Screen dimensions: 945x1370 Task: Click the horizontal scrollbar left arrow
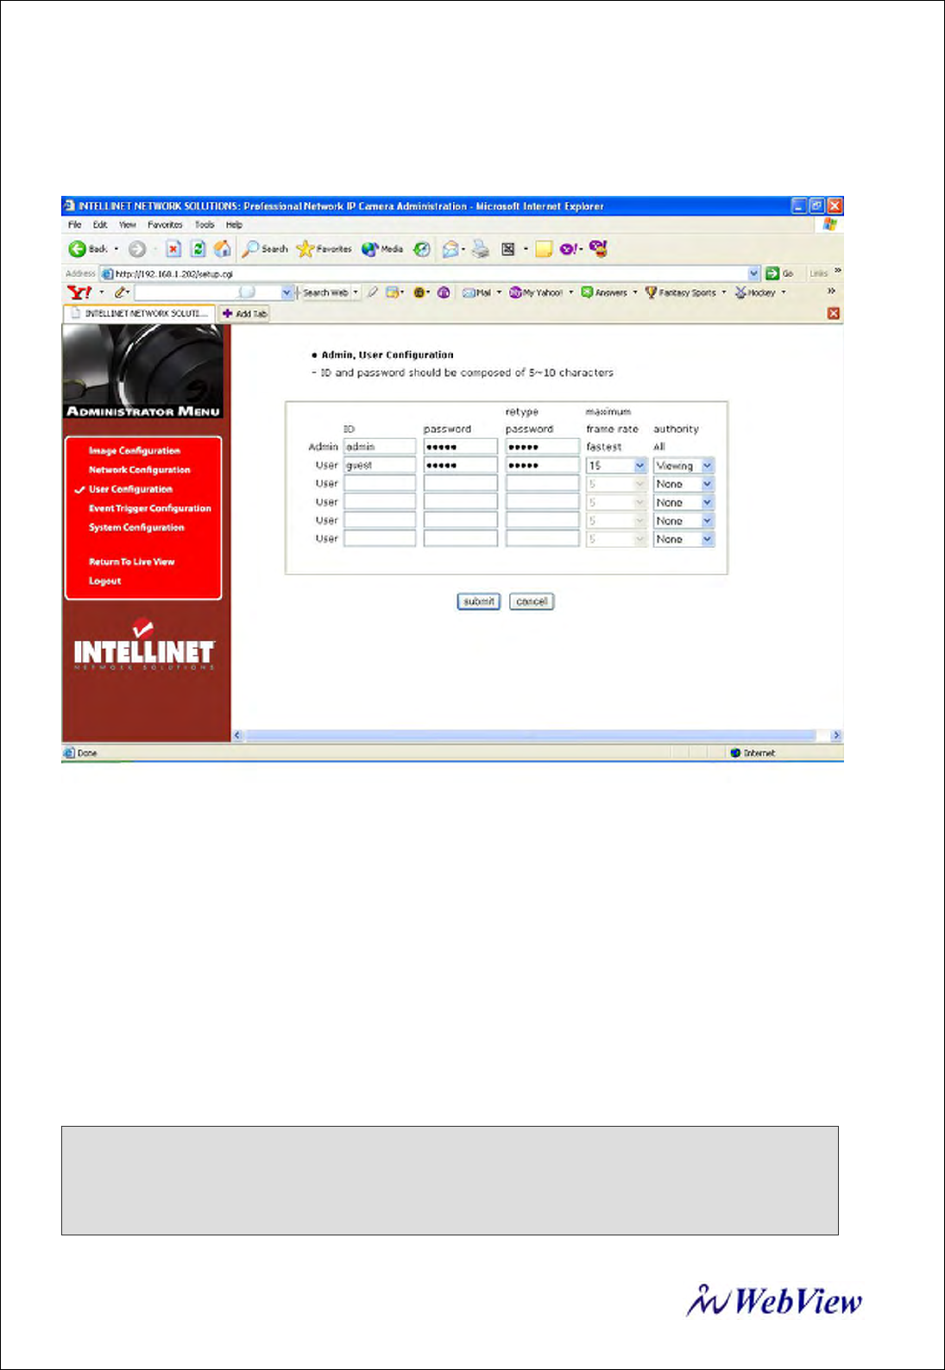[x=238, y=735]
